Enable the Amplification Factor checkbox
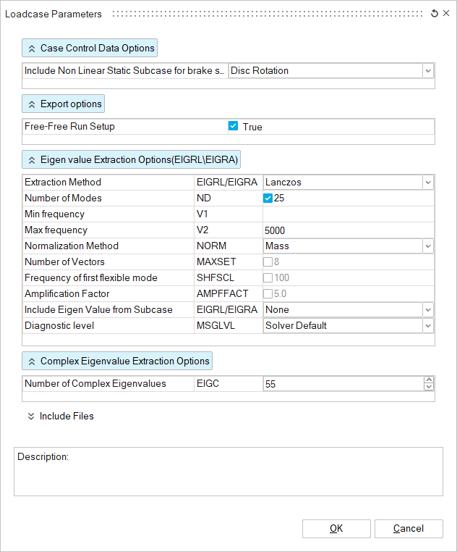Viewport: 457px width, 552px height. click(268, 293)
